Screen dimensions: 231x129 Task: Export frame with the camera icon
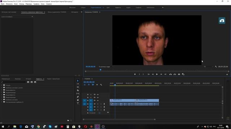click(x=179, y=74)
